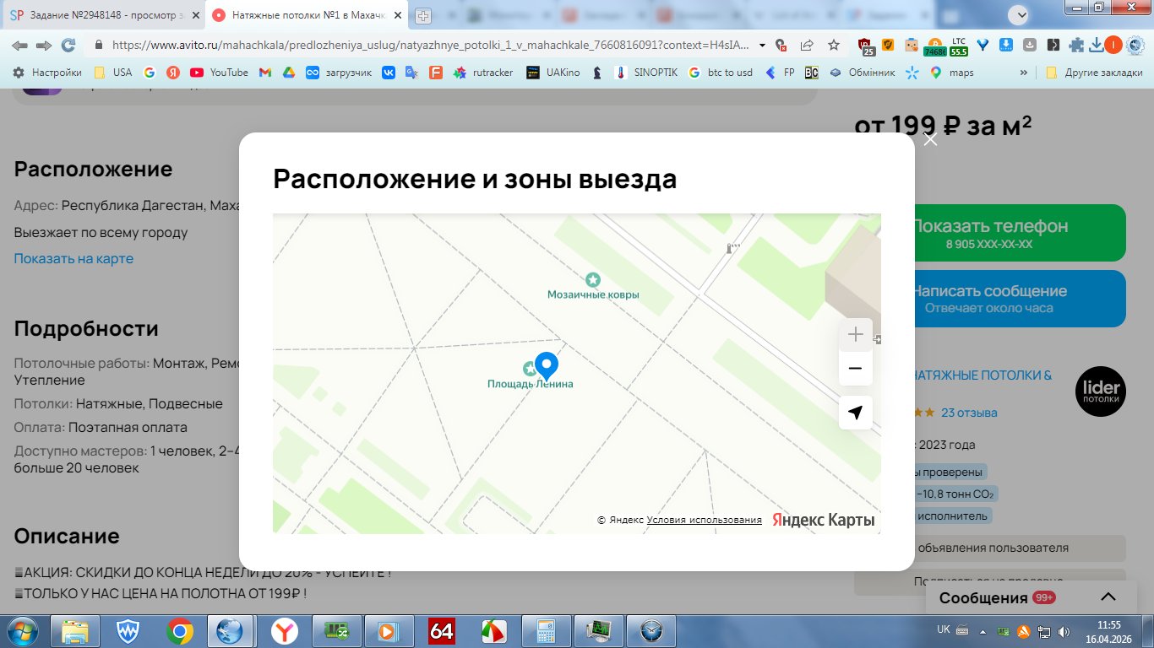Select the Натяжные потолки №1 tab
The width and height of the screenshot is (1154, 648).
pyautogui.click(x=308, y=15)
